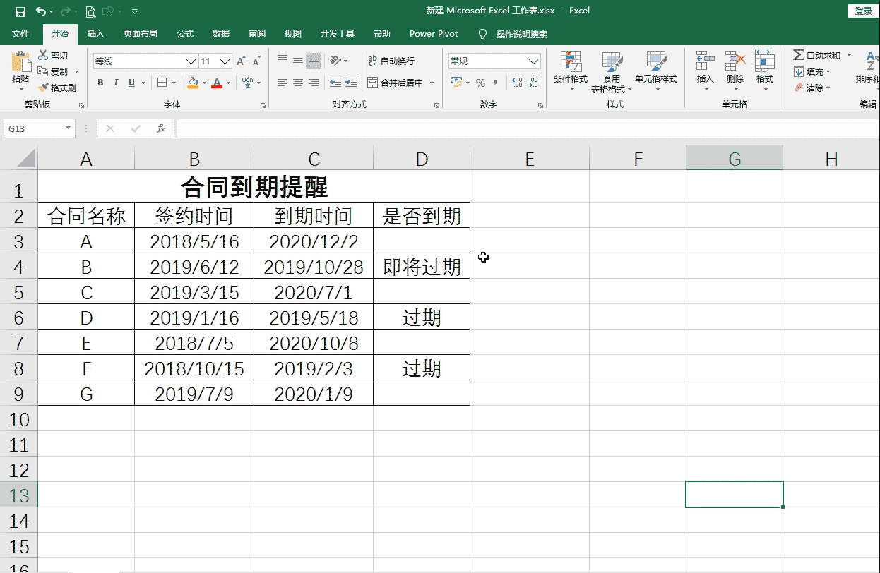Open the File (文件) tab
The width and height of the screenshot is (880, 573).
pos(20,34)
